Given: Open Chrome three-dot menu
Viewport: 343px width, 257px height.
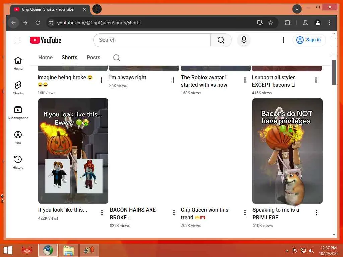Looking at the screenshot, I should point(330,23).
